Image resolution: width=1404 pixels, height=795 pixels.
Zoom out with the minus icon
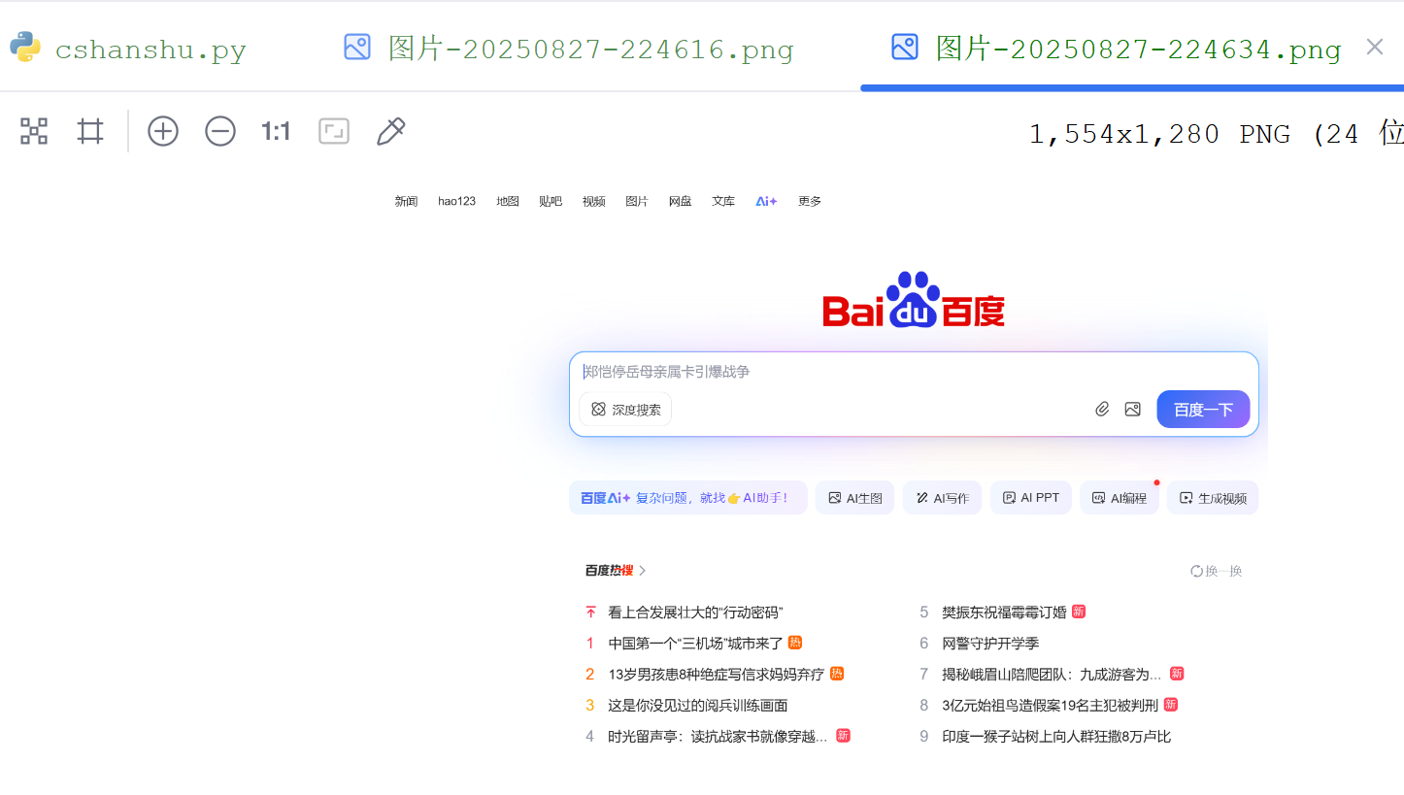tap(220, 131)
